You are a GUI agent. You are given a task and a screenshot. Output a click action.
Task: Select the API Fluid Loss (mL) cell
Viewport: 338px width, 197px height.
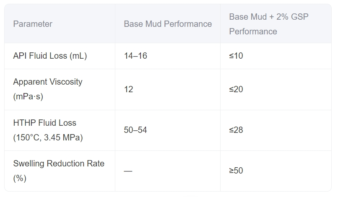[50, 56]
